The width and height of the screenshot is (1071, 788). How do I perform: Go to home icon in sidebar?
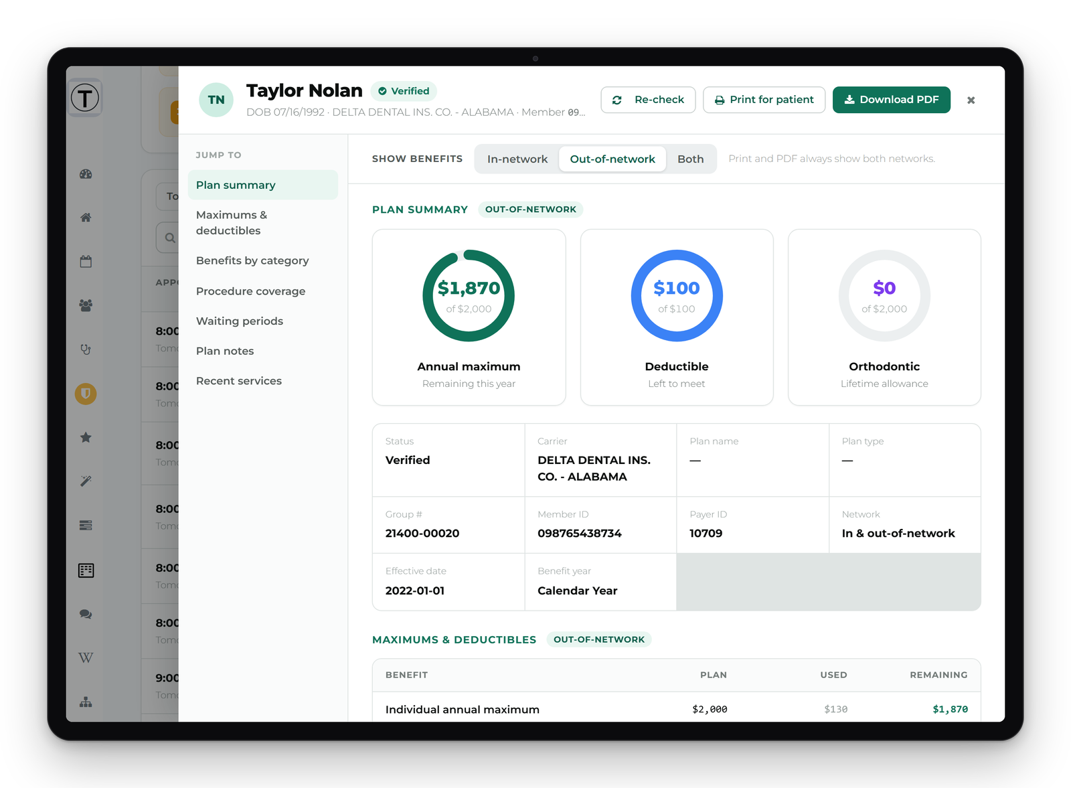pyautogui.click(x=86, y=218)
